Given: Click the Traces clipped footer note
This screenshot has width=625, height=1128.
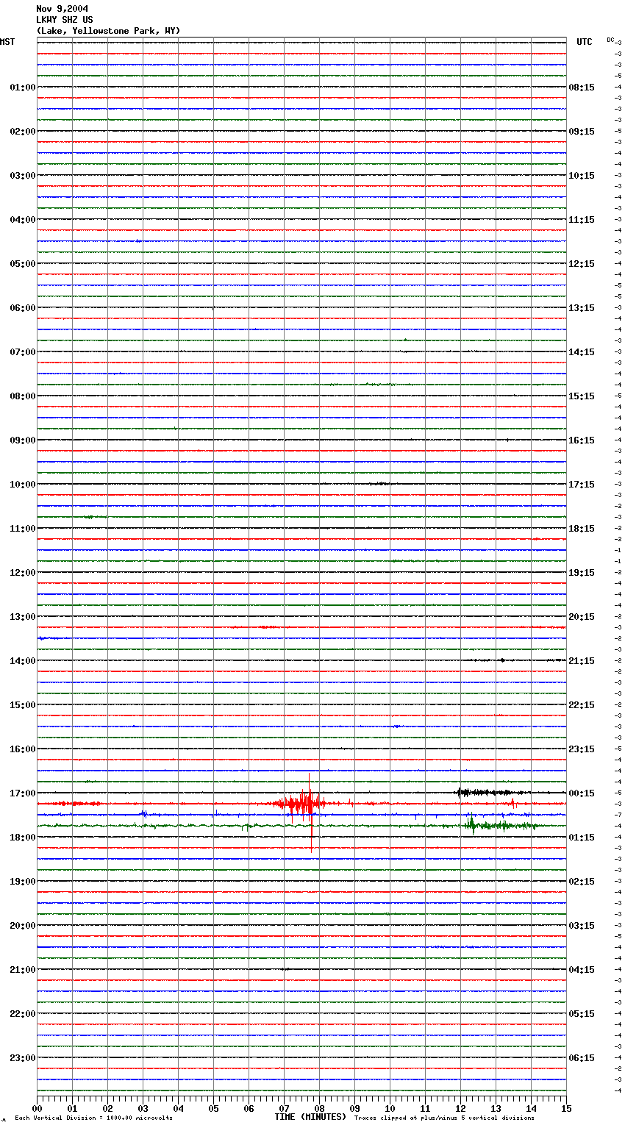Looking at the screenshot, I should click(444, 1118).
